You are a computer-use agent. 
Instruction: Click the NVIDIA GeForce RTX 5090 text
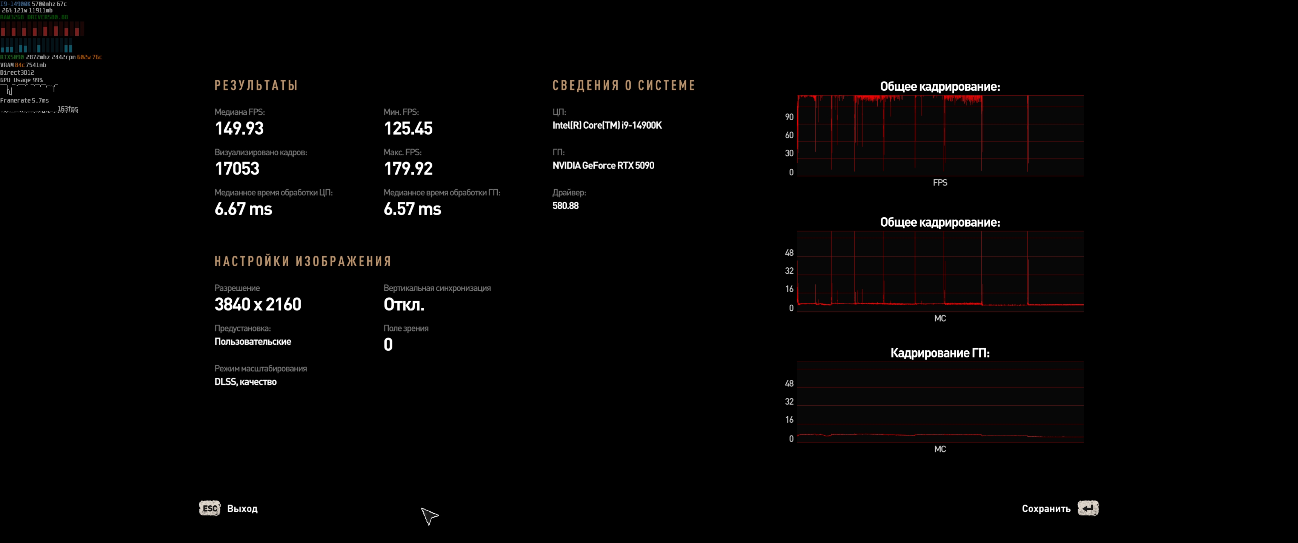pyautogui.click(x=603, y=166)
